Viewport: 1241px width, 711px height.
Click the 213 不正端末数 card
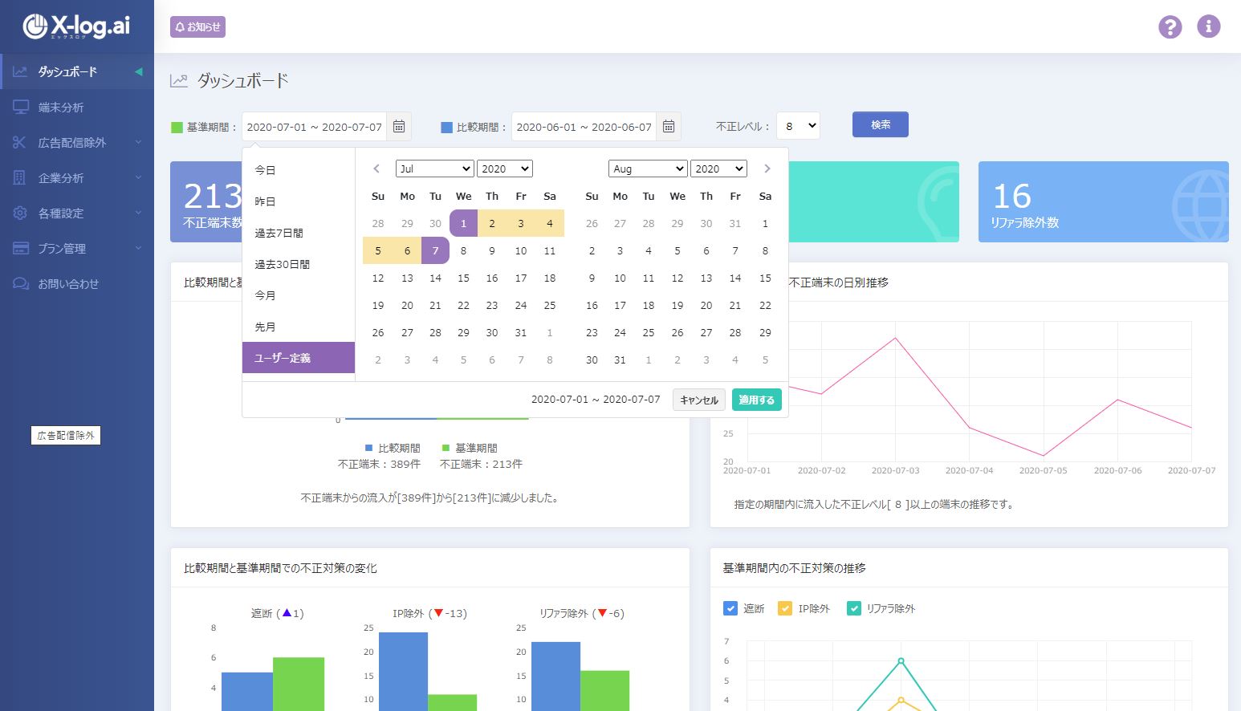(206, 201)
